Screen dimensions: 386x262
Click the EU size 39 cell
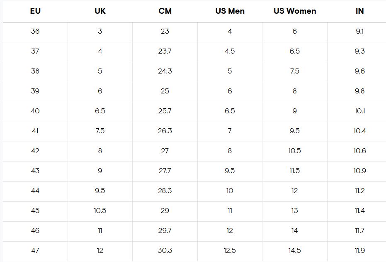(x=35, y=91)
